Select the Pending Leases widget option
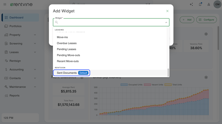This screenshot has height=124, width=222. (x=110, y=49)
